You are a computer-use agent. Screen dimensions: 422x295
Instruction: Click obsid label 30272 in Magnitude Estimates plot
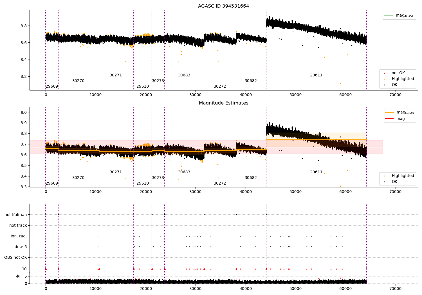pyautogui.click(x=220, y=183)
